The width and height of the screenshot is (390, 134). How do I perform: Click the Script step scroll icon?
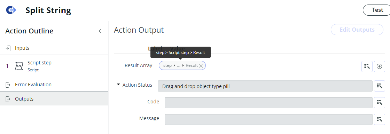(19, 66)
